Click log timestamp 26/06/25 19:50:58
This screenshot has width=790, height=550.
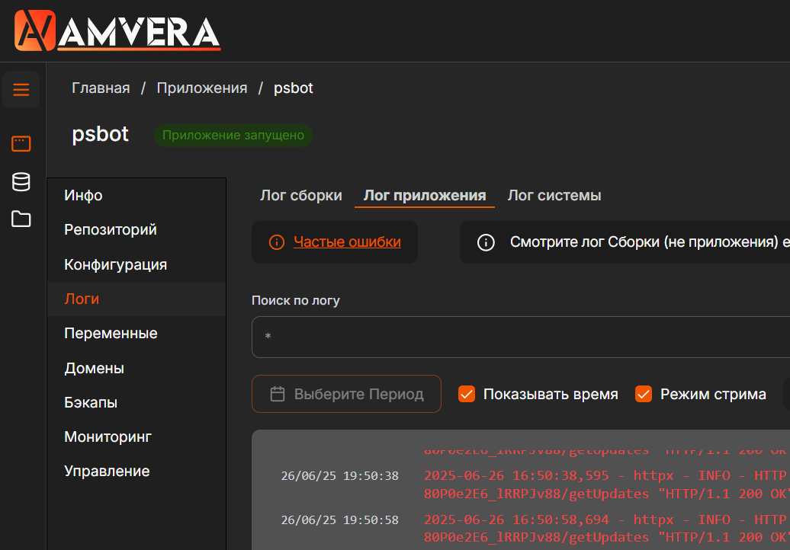click(x=339, y=520)
